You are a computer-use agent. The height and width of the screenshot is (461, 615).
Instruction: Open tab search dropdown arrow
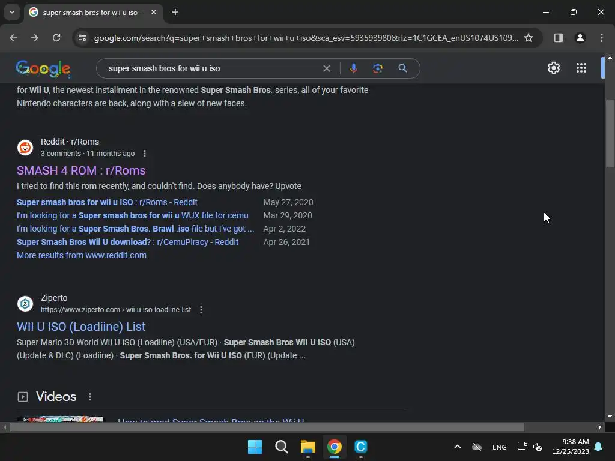(12, 12)
